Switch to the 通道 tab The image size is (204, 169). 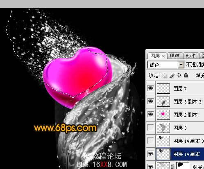coord(175,56)
